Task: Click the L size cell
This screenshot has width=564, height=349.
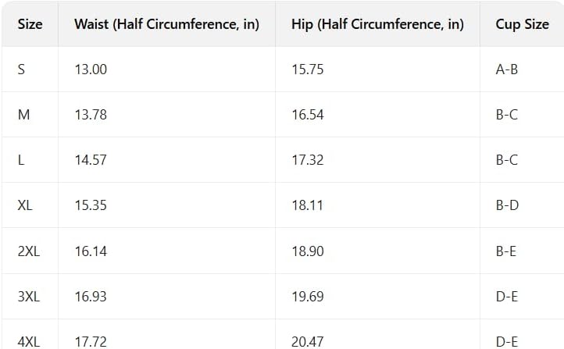Action: pyautogui.click(x=21, y=160)
